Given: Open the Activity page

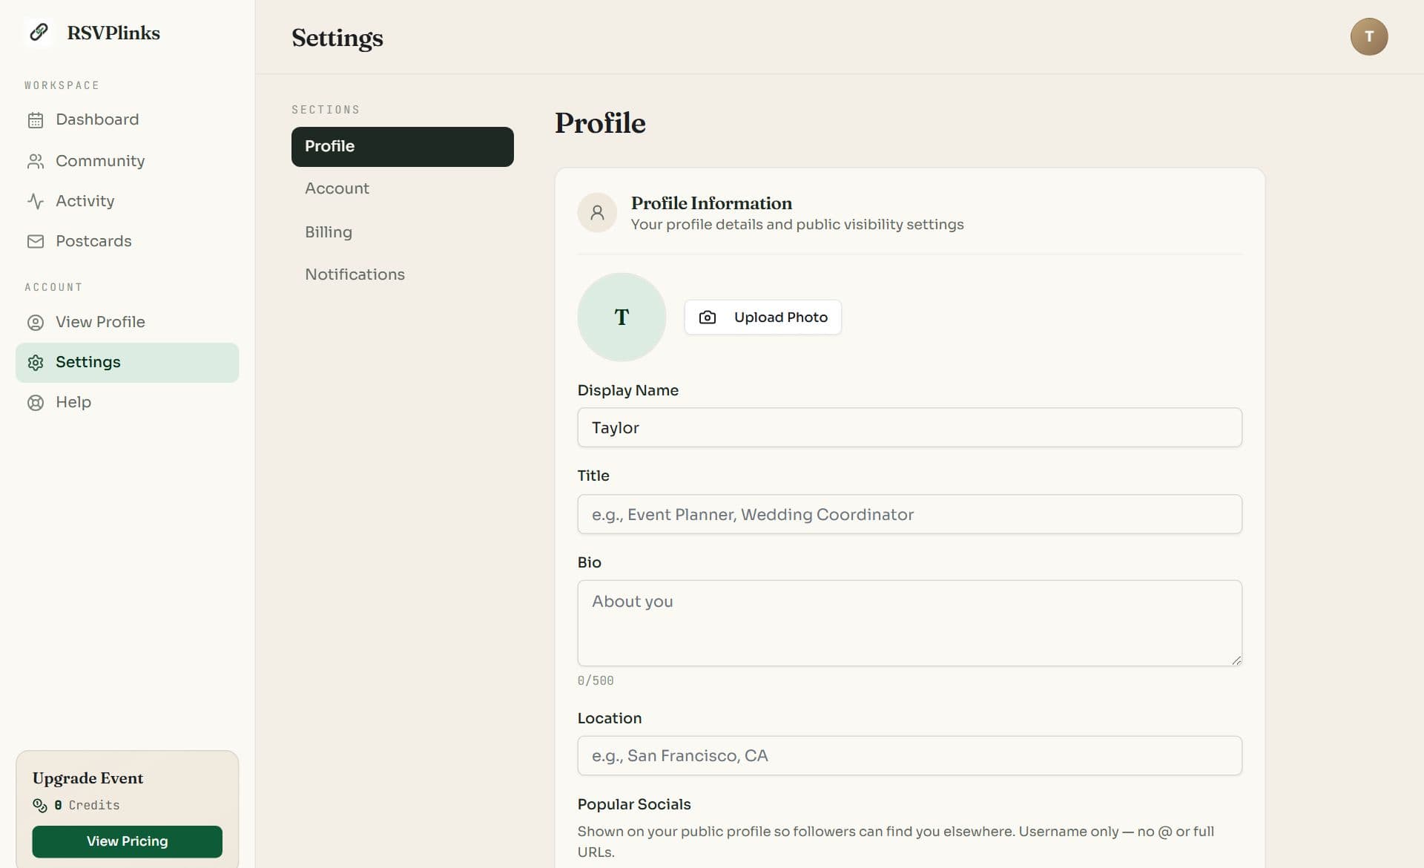Looking at the screenshot, I should click(127, 201).
